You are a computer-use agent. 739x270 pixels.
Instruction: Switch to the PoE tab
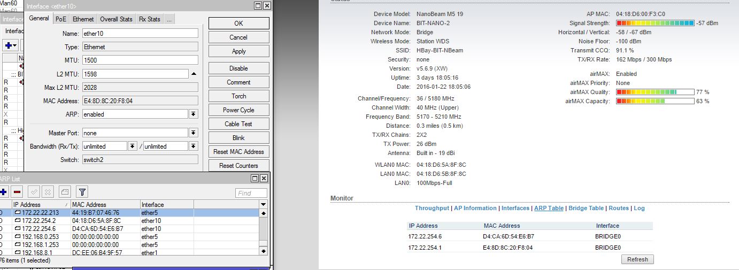click(x=61, y=19)
